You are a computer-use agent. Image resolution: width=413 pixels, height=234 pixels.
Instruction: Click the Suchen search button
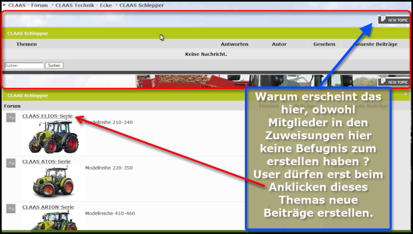tap(54, 65)
